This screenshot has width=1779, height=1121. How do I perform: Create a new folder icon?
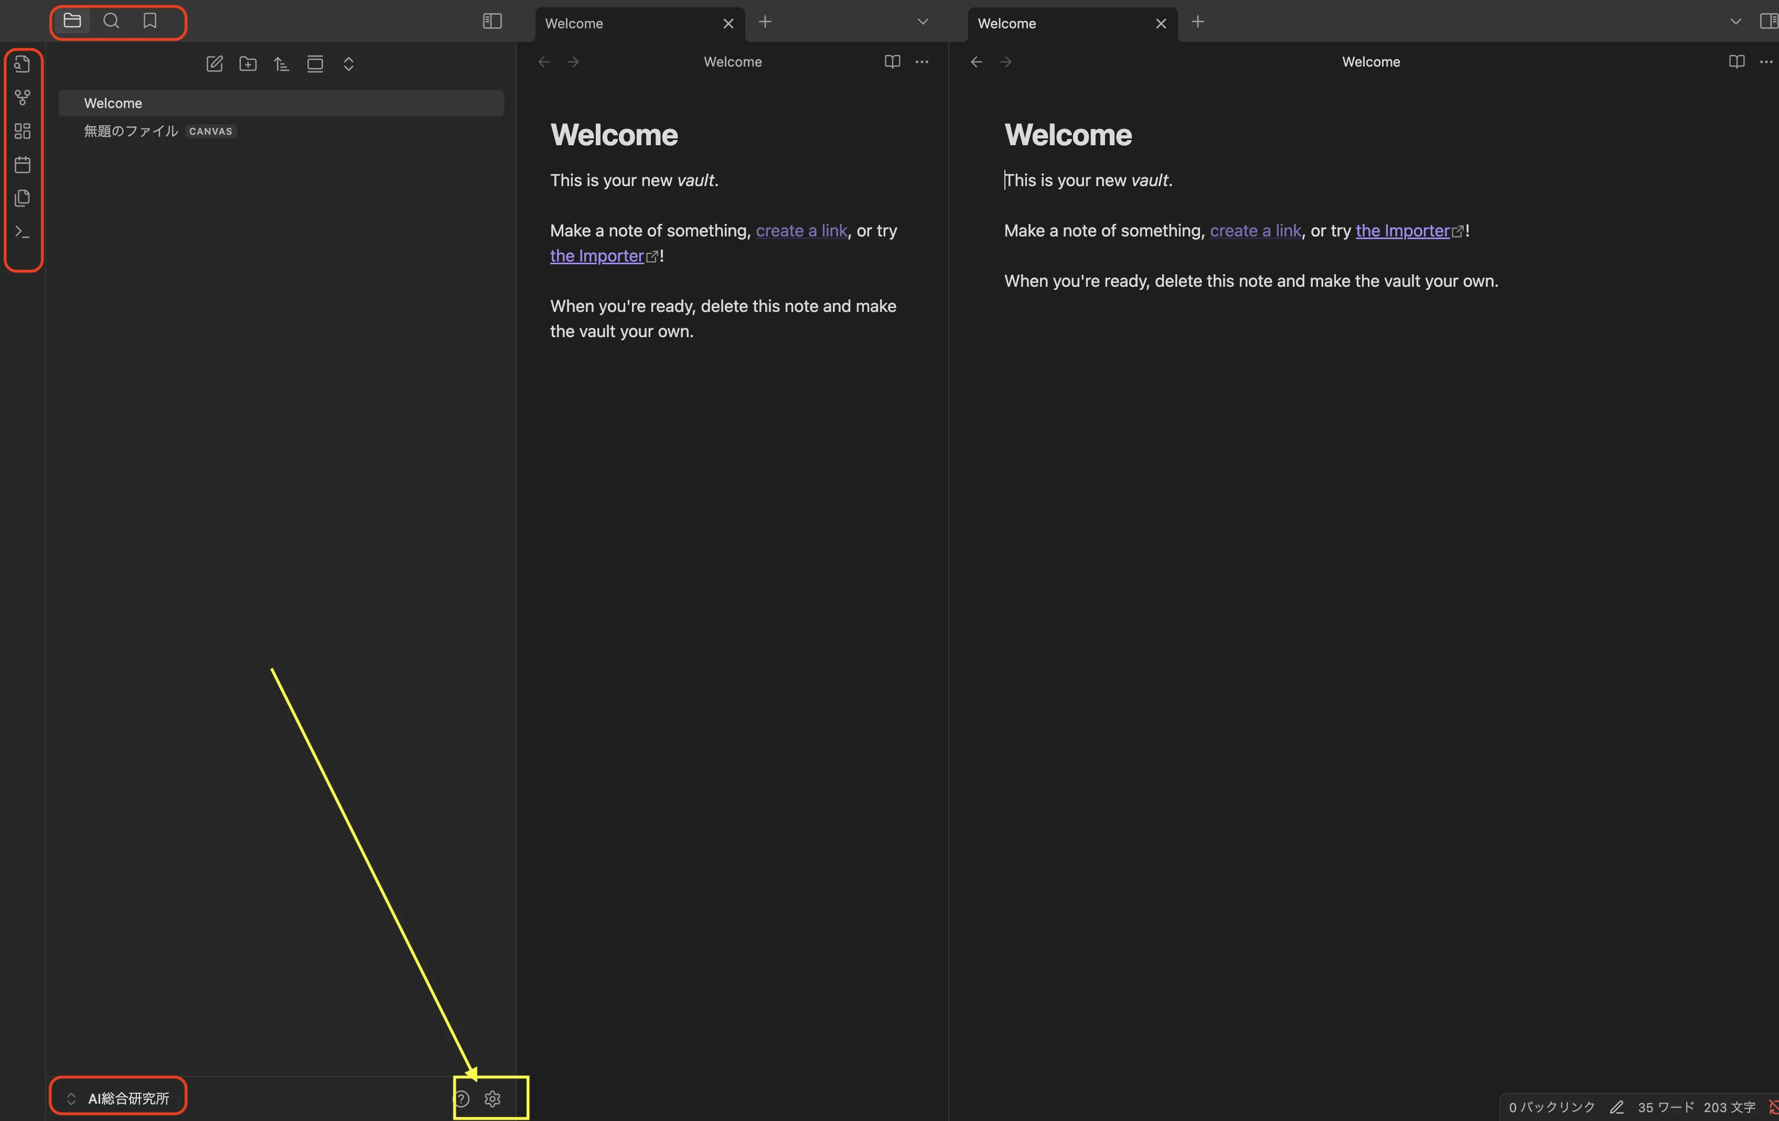(248, 64)
